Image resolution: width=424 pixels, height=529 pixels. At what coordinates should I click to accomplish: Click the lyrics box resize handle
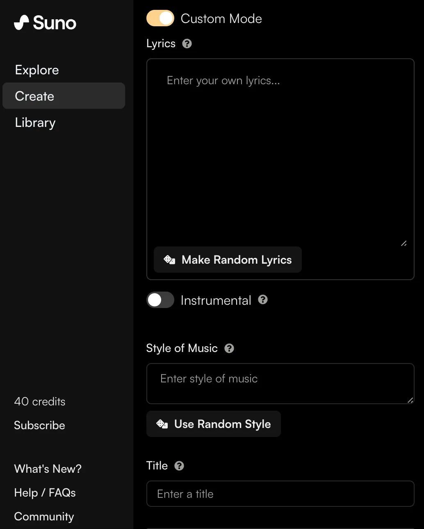(x=403, y=244)
